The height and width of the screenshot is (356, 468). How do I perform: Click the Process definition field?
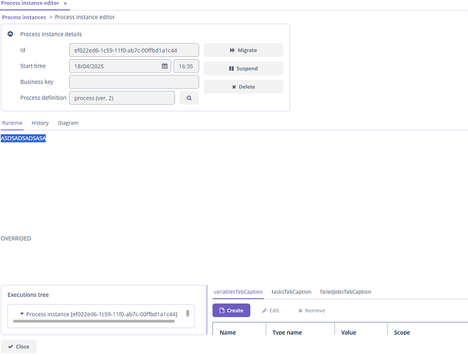pos(122,98)
